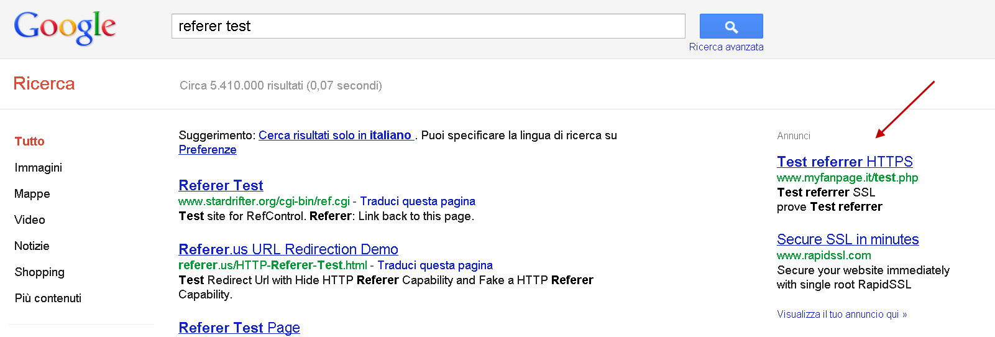Screen dimensions: 995x337
Task: Click 'Visualizza il tuo annuncio qui' link
Action: pos(841,315)
